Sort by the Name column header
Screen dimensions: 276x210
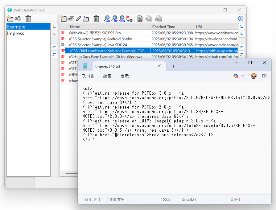[109, 27]
